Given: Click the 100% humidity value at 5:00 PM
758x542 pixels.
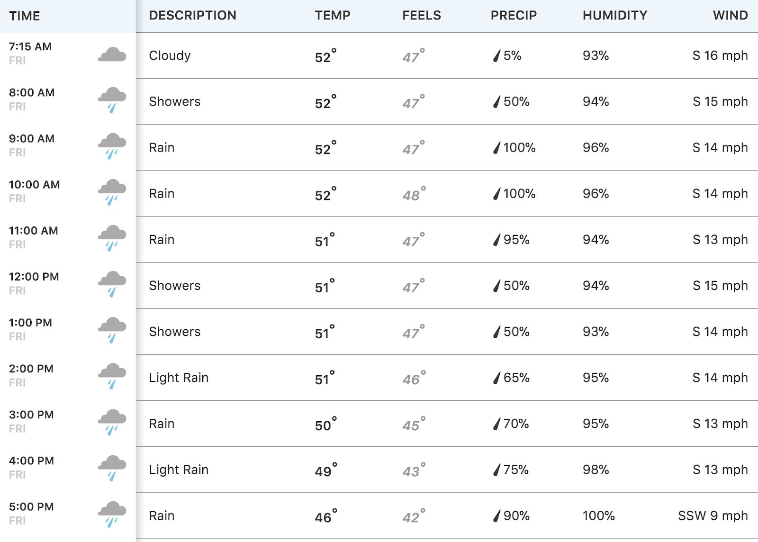Looking at the screenshot, I should 599,516.
